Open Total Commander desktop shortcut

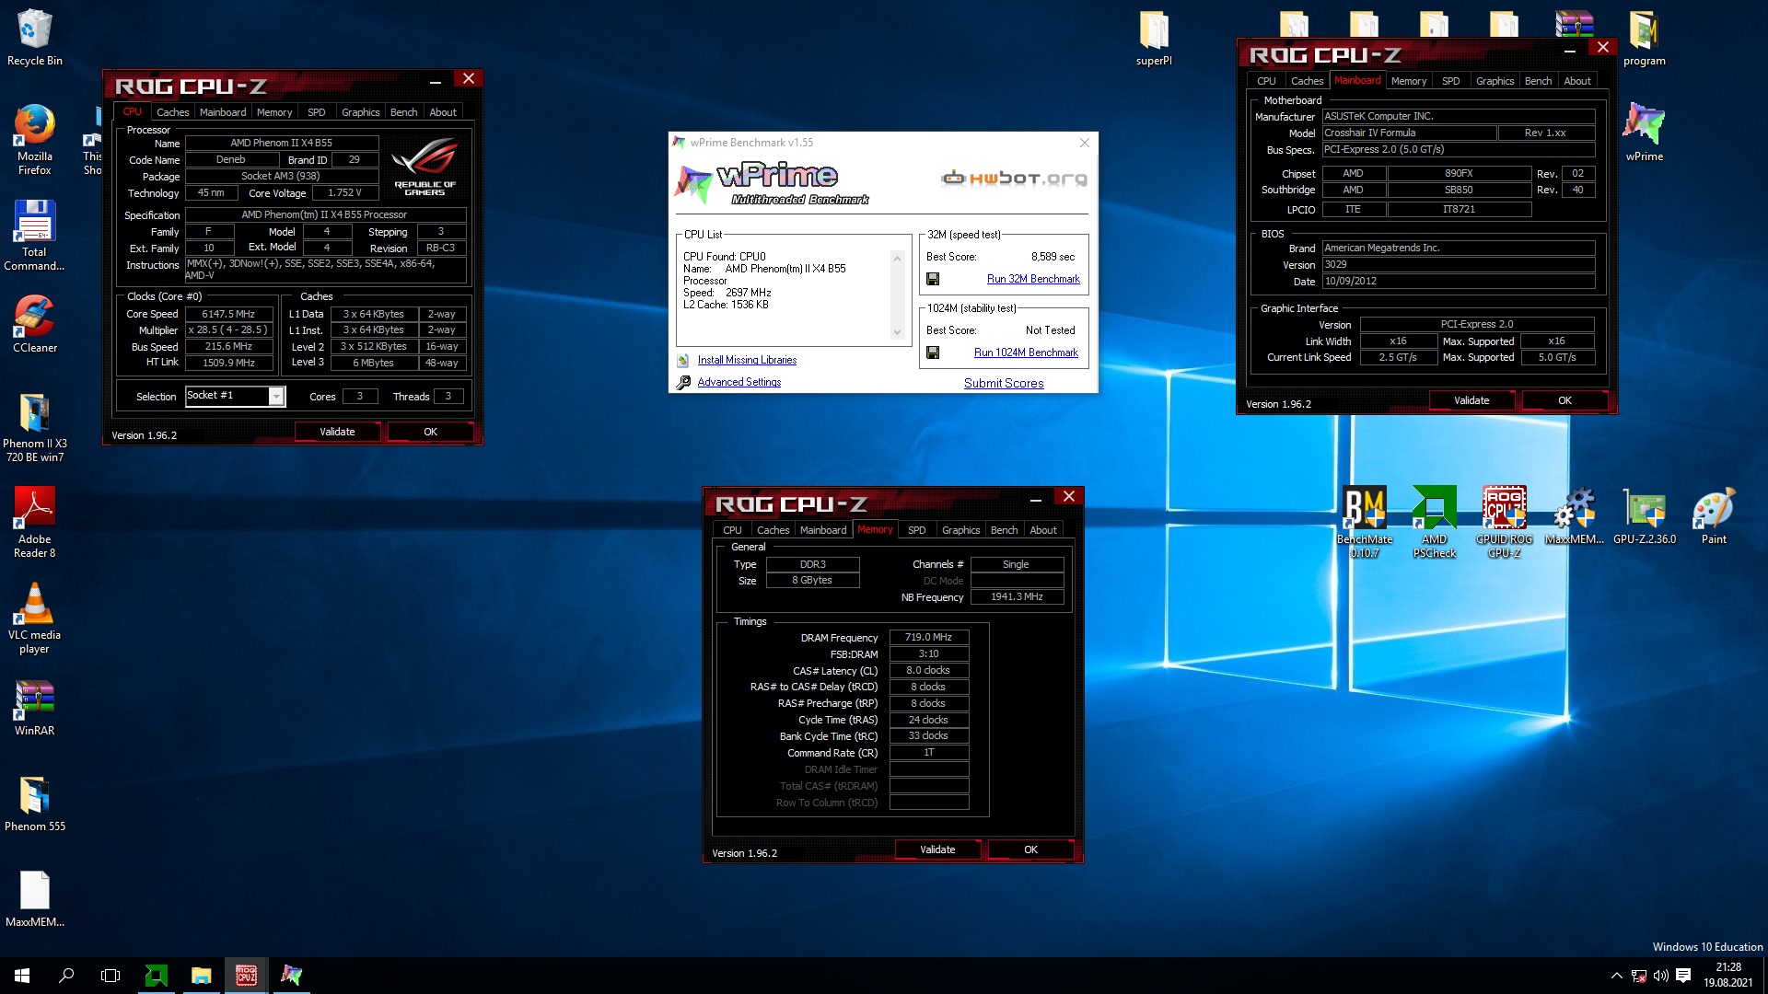tap(35, 236)
